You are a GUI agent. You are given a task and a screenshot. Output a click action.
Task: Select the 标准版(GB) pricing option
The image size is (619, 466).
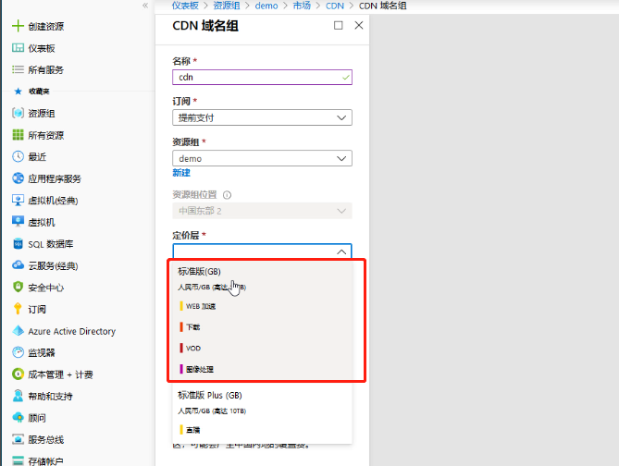262,321
